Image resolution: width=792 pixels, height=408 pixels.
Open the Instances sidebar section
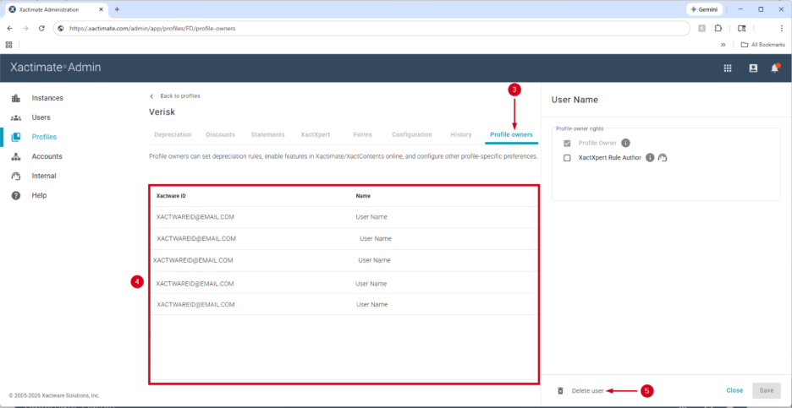pyautogui.click(x=47, y=98)
